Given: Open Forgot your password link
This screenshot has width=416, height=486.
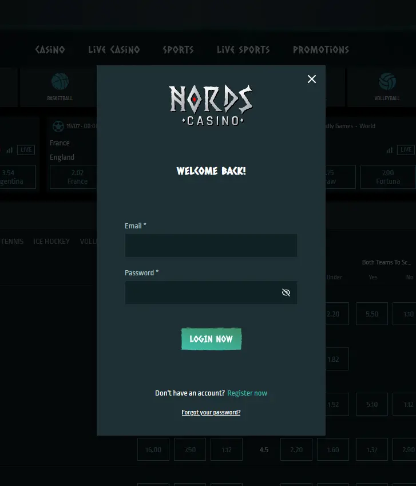Looking at the screenshot, I should pos(211,412).
